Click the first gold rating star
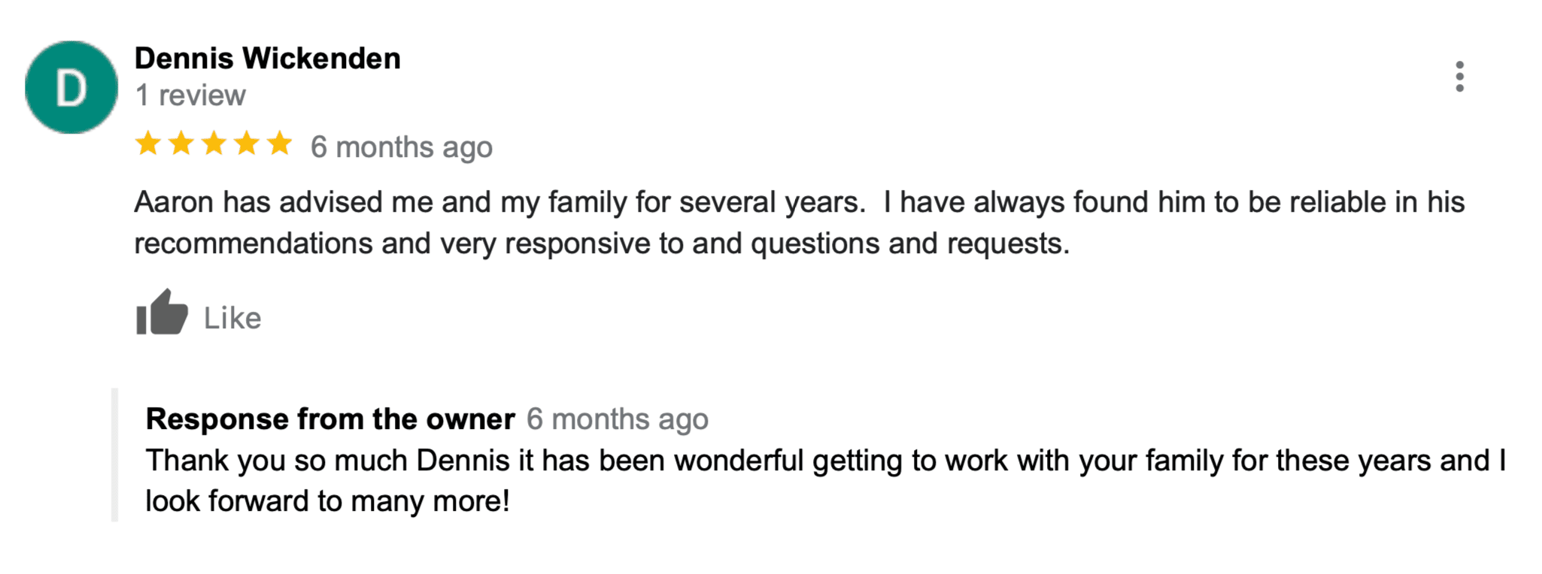This screenshot has width=1542, height=574. [148, 143]
